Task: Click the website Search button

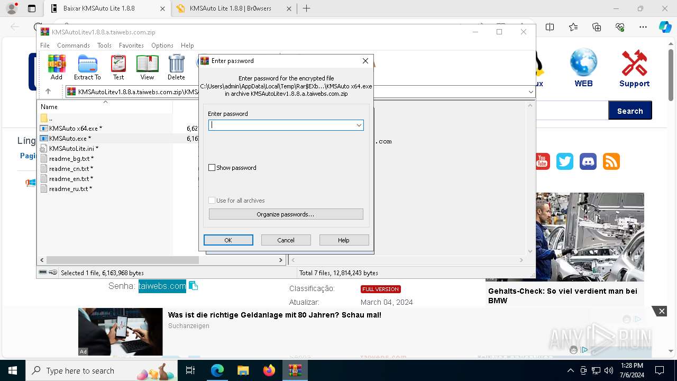Action: [x=630, y=111]
